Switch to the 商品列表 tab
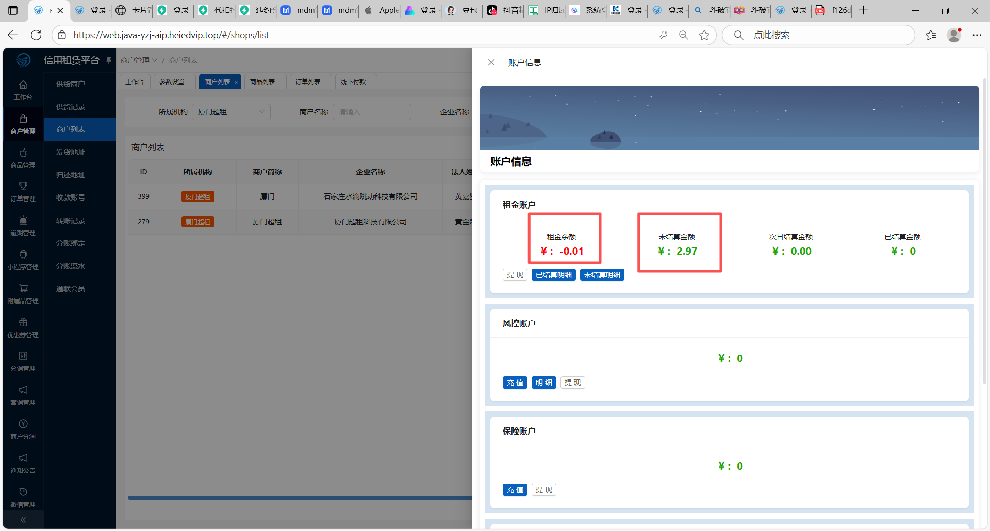Viewport: 990px width, 531px height. [262, 82]
